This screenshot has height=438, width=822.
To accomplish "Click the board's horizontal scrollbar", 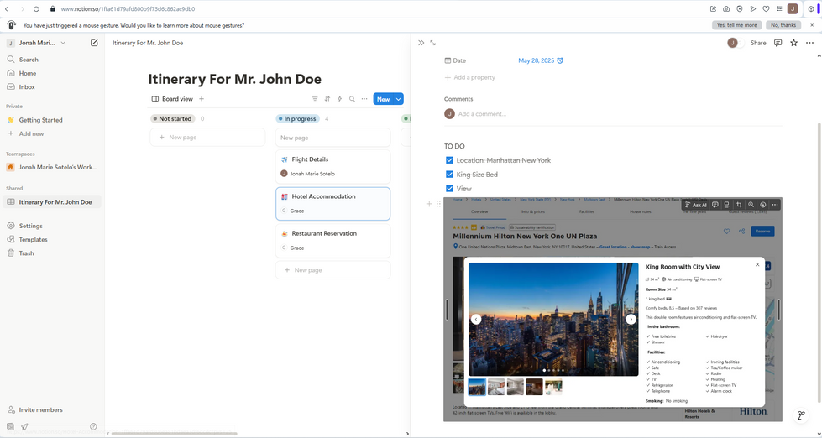I will coord(173,433).
